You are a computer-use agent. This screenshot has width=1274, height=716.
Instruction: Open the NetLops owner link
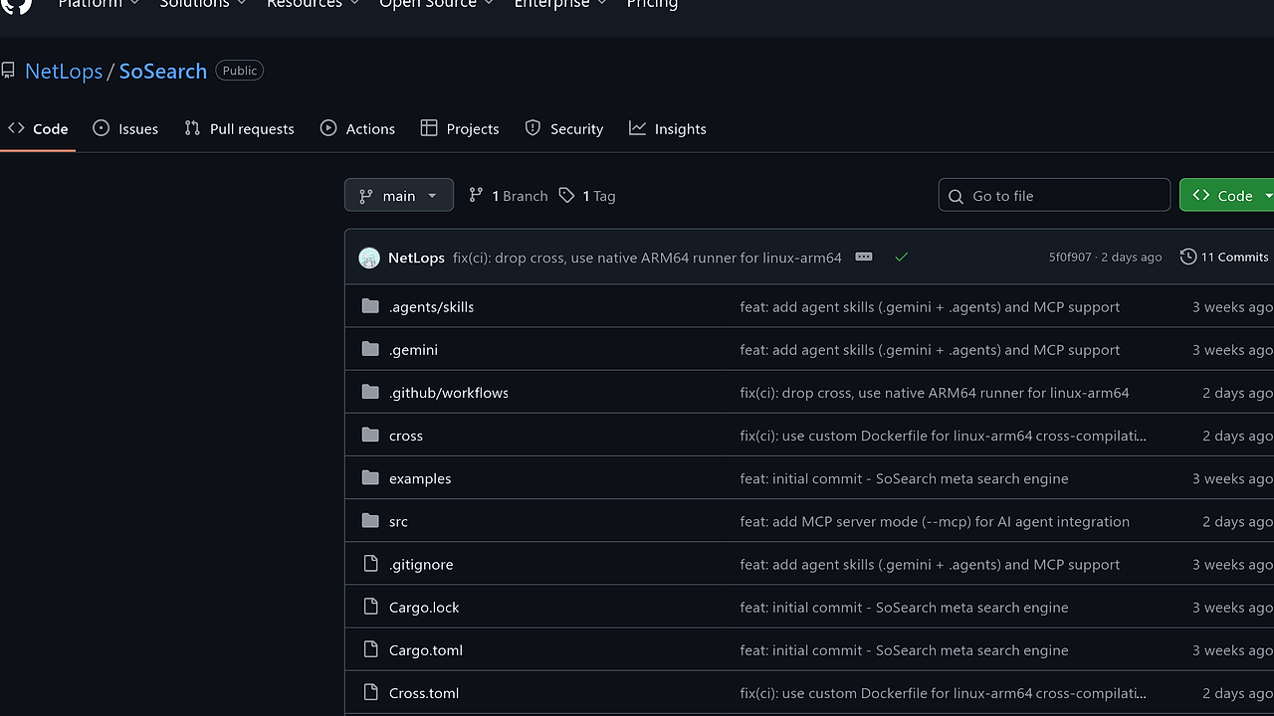pyautogui.click(x=64, y=71)
